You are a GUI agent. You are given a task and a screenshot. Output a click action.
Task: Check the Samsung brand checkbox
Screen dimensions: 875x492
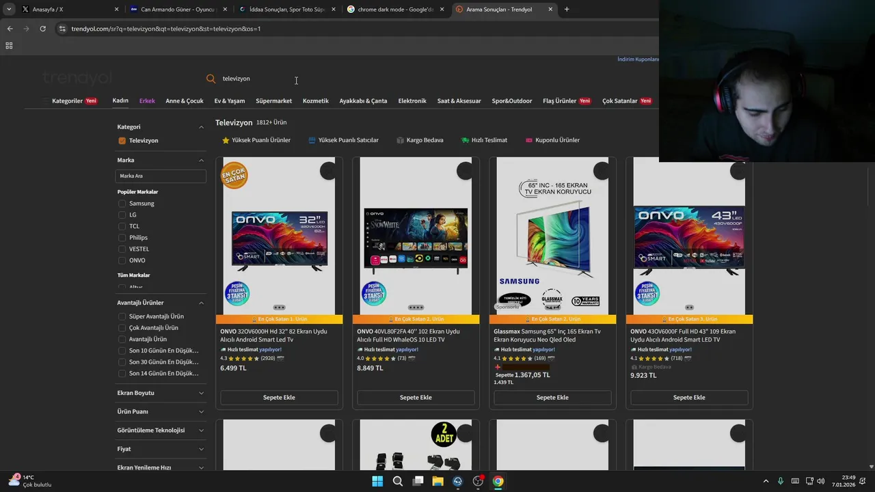[x=122, y=204]
